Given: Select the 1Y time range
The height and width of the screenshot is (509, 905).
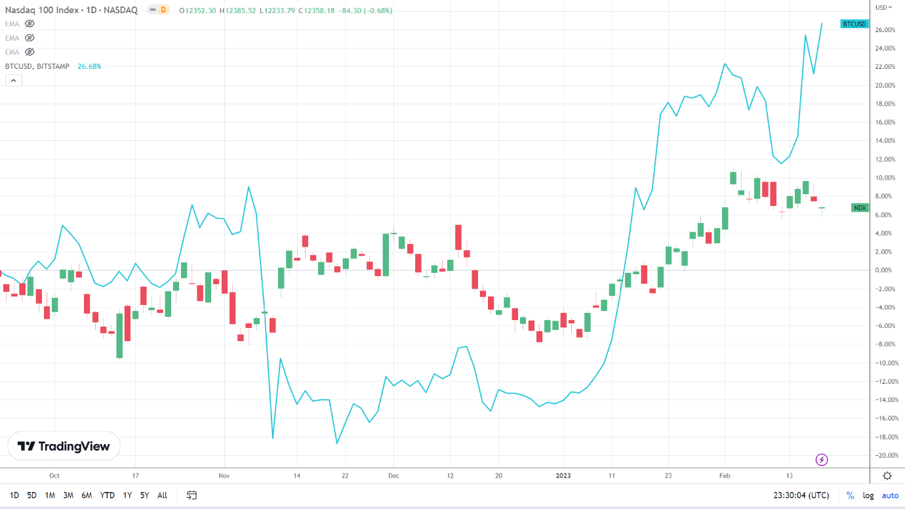Looking at the screenshot, I should click(127, 495).
